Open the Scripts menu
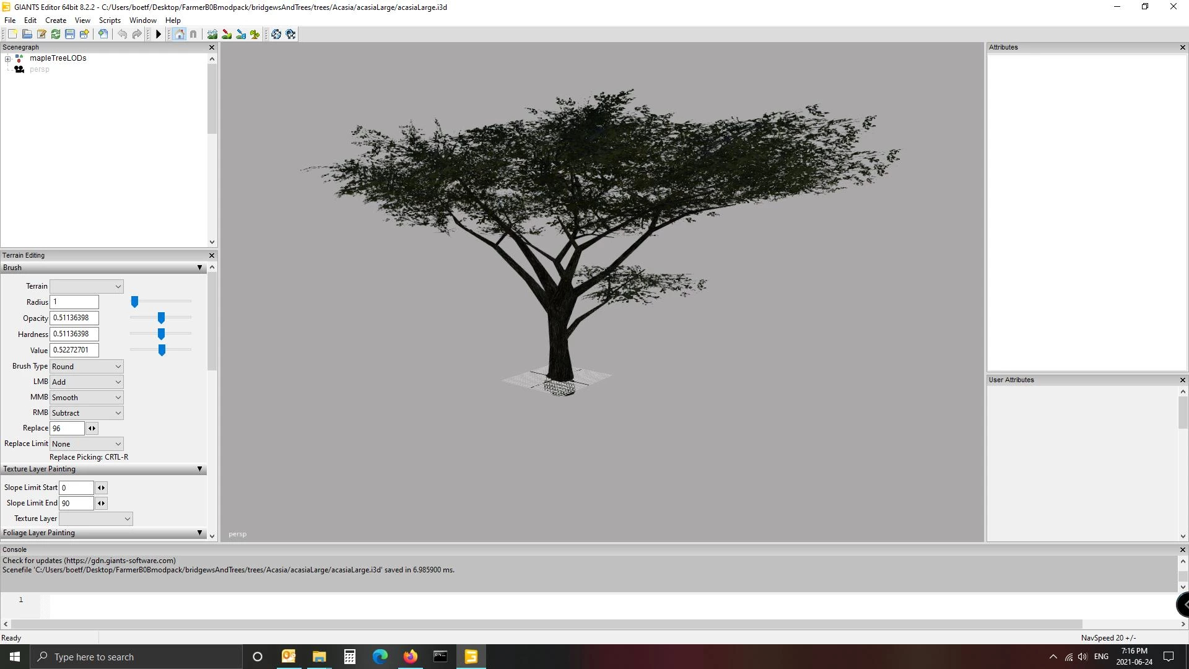1189x669 pixels. (110, 20)
